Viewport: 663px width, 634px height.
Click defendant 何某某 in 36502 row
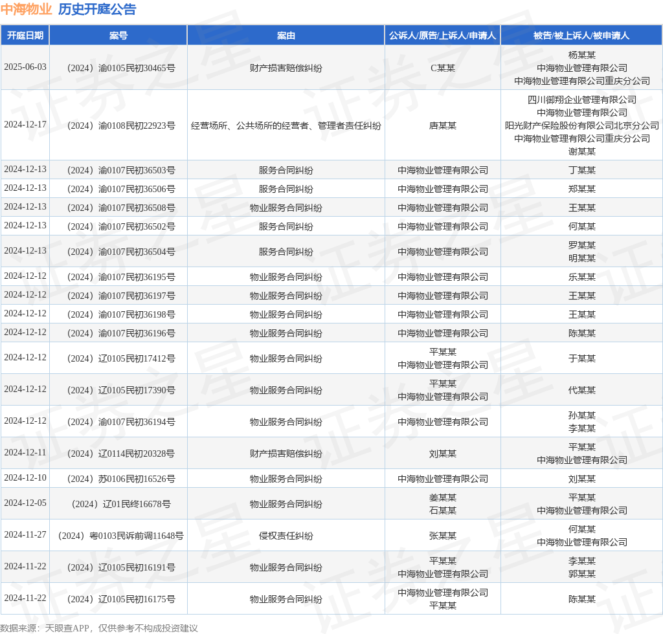(x=582, y=226)
